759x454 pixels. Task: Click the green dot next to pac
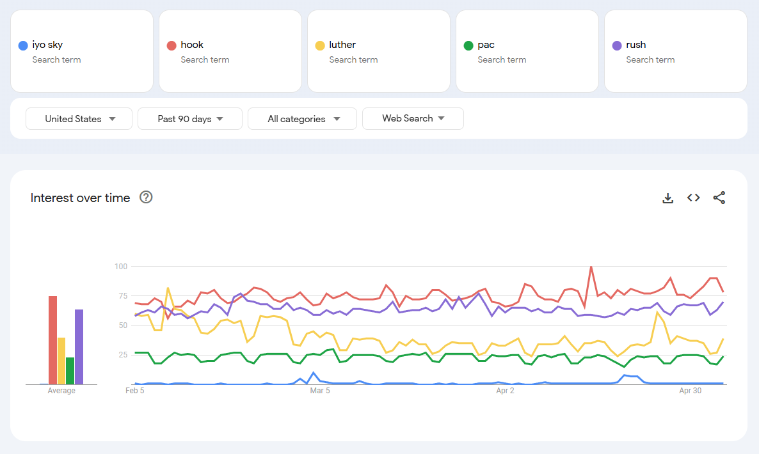[x=468, y=45]
